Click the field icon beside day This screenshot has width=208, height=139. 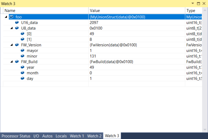pyautogui.click(x=22, y=78)
